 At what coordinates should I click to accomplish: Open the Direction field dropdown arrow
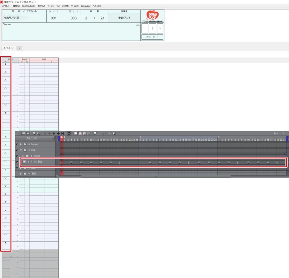[138, 24]
